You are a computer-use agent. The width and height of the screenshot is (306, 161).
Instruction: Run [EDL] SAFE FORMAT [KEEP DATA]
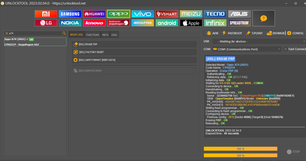pyautogui.click(x=134, y=60)
